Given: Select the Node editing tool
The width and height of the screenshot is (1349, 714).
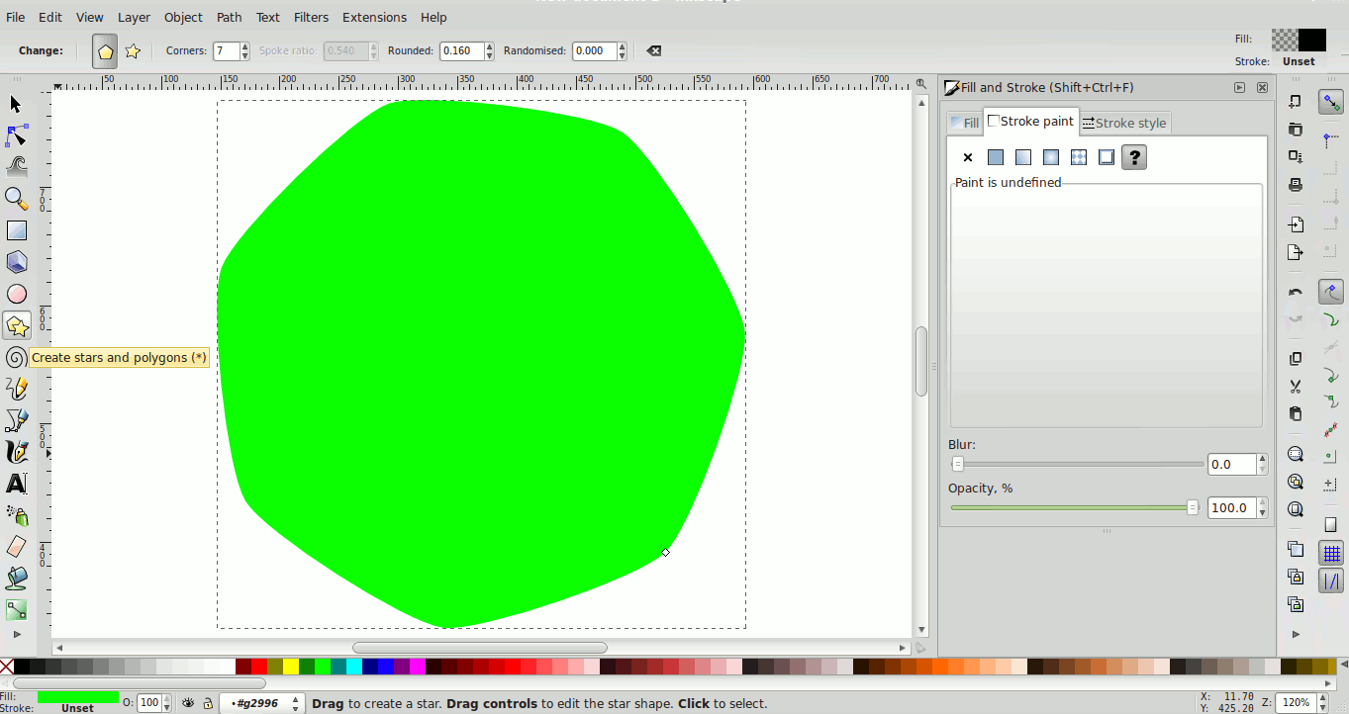Looking at the screenshot, I should tap(16, 135).
